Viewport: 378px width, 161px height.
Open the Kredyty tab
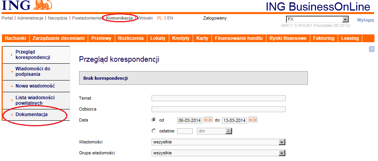coord(181,38)
